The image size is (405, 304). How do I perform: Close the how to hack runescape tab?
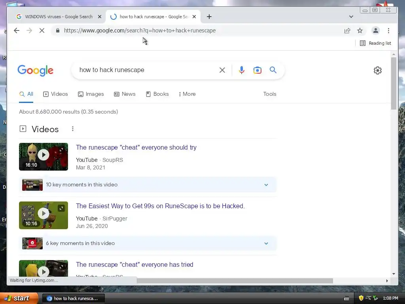[194, 17]
